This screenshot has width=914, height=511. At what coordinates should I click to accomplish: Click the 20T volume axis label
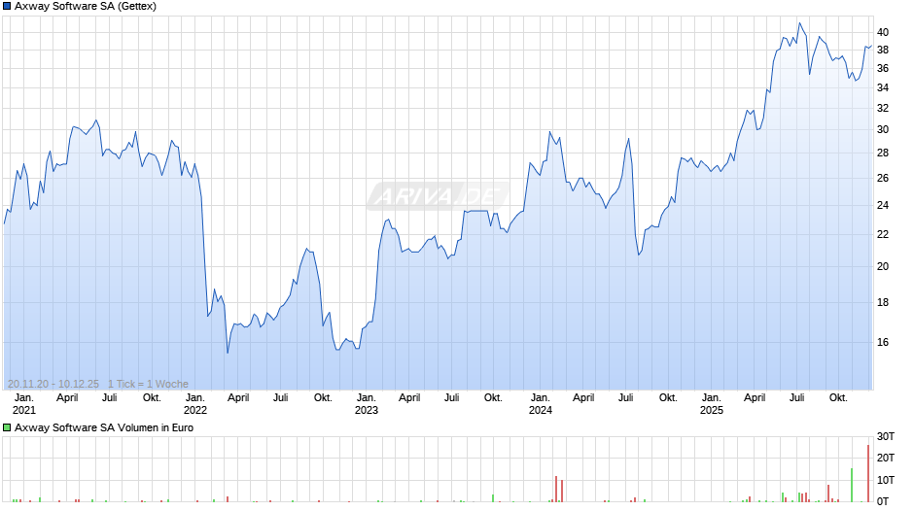tap(886, 458)
